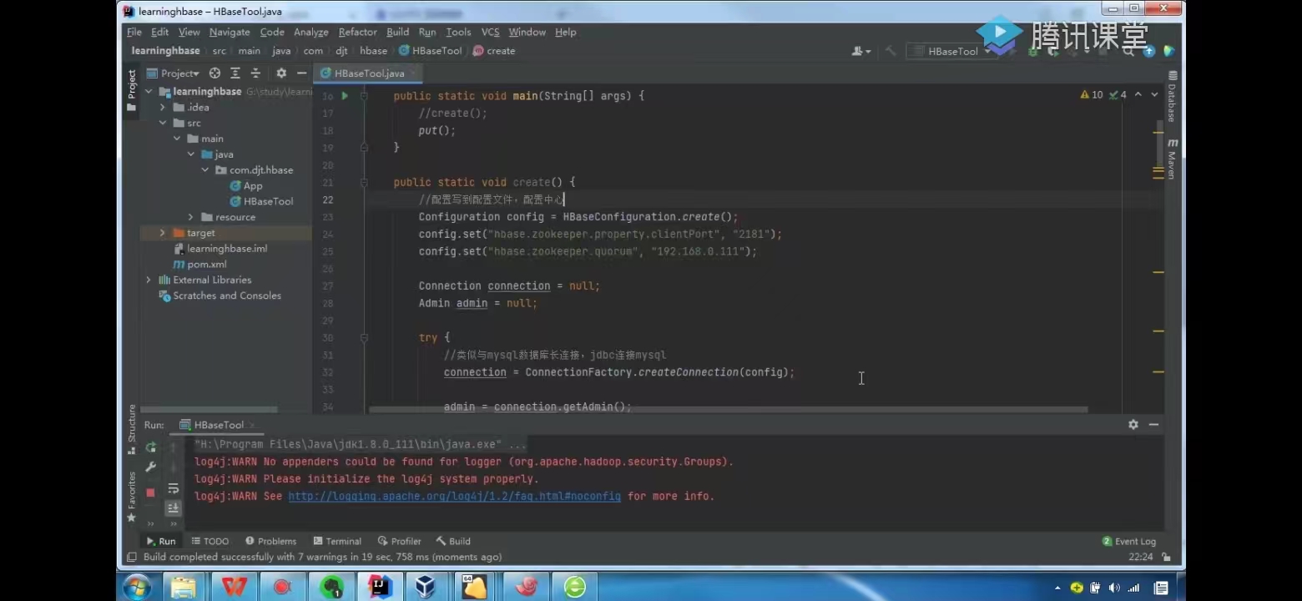Image resolution: width=1302 pixels, height=601 pixels.
Task: Select the HBaseTool tab in Run panel
Action: 219,425
